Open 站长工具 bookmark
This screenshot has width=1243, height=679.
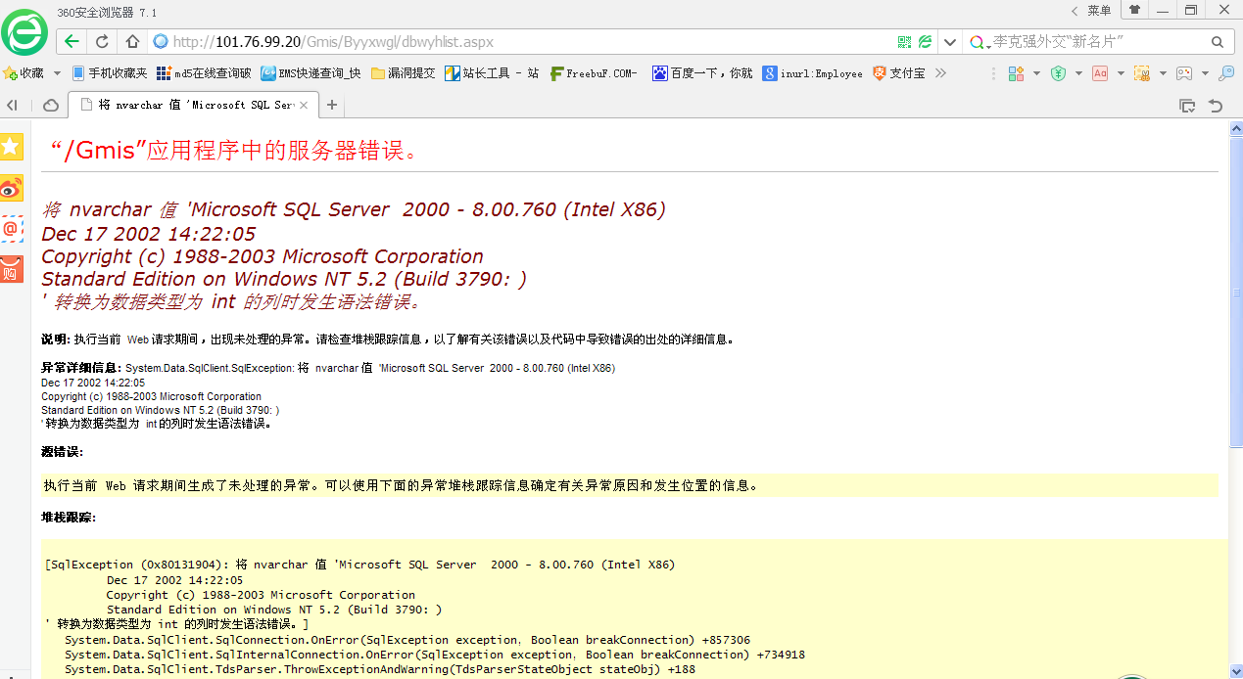pyautogui.click(x=492, y=73)
